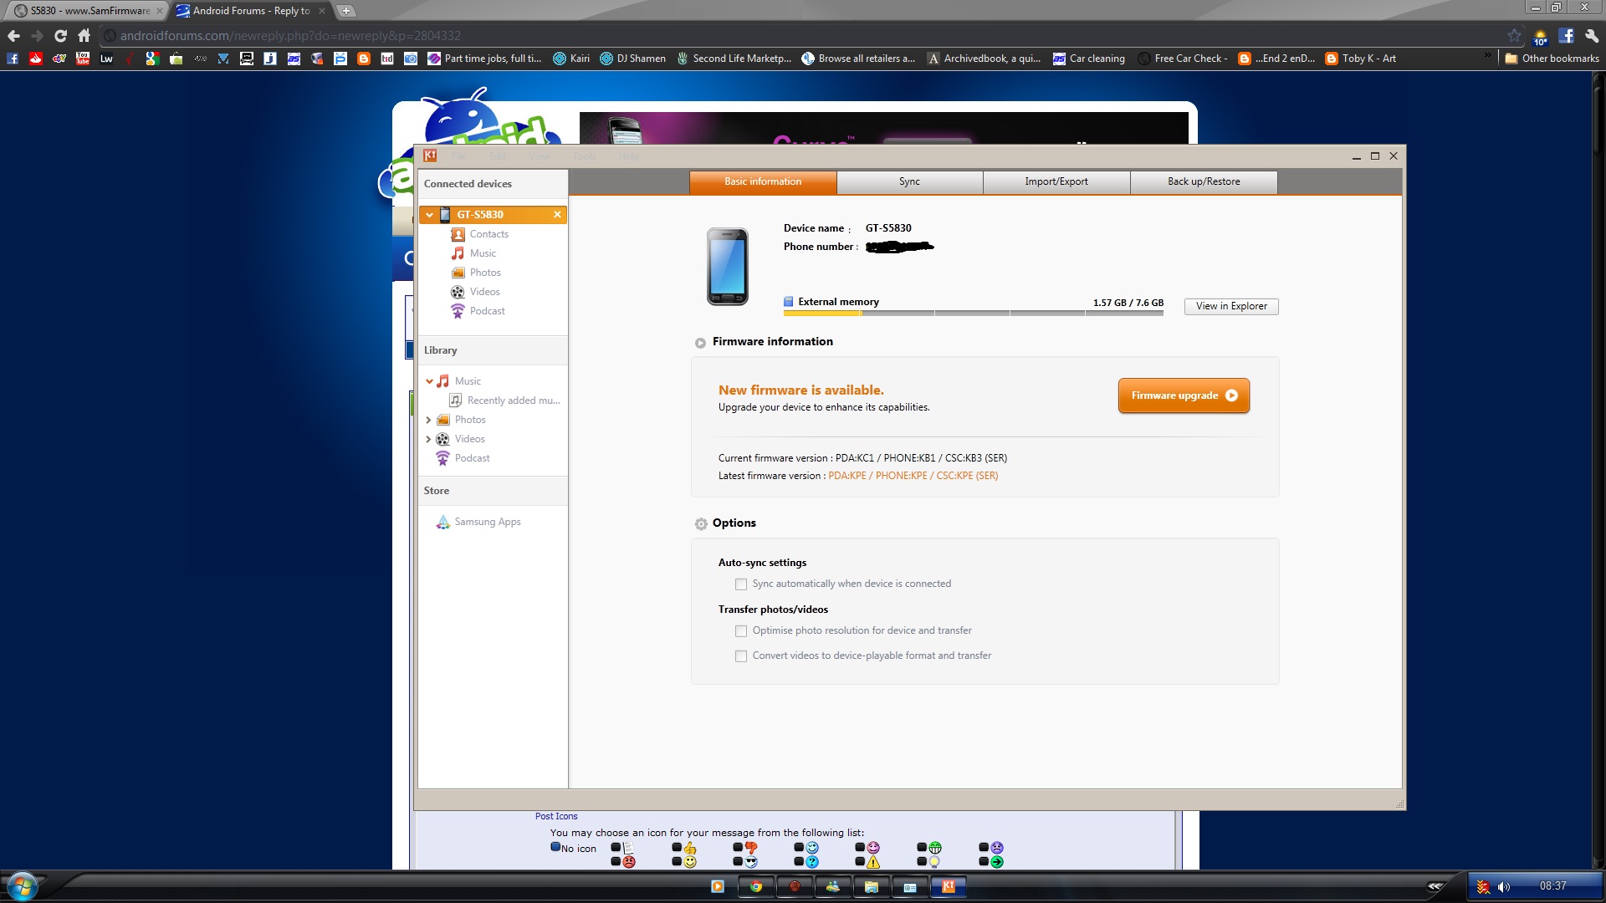This screenshot has height=903, width=1606.
Task: Click View in Explorer button
Action: click(1230, 306)
